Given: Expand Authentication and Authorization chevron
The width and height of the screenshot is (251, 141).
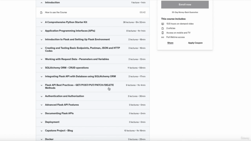Looking at the screenshot, I should coord(42,96).
